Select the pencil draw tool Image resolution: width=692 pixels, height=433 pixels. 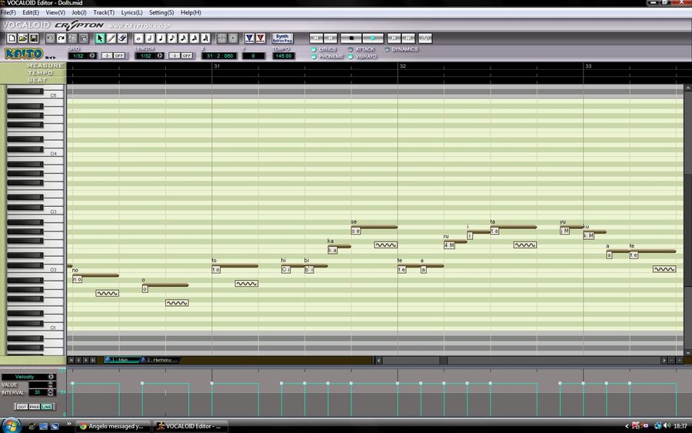click(x=111, y=38)
